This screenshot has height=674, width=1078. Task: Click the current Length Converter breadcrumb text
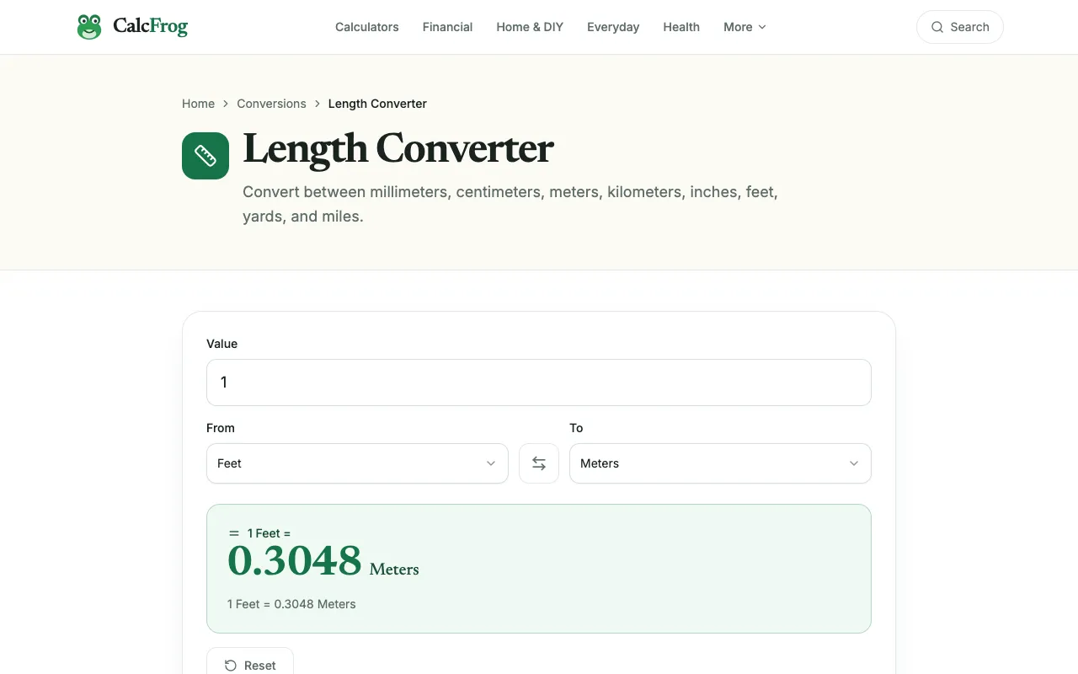377,104
